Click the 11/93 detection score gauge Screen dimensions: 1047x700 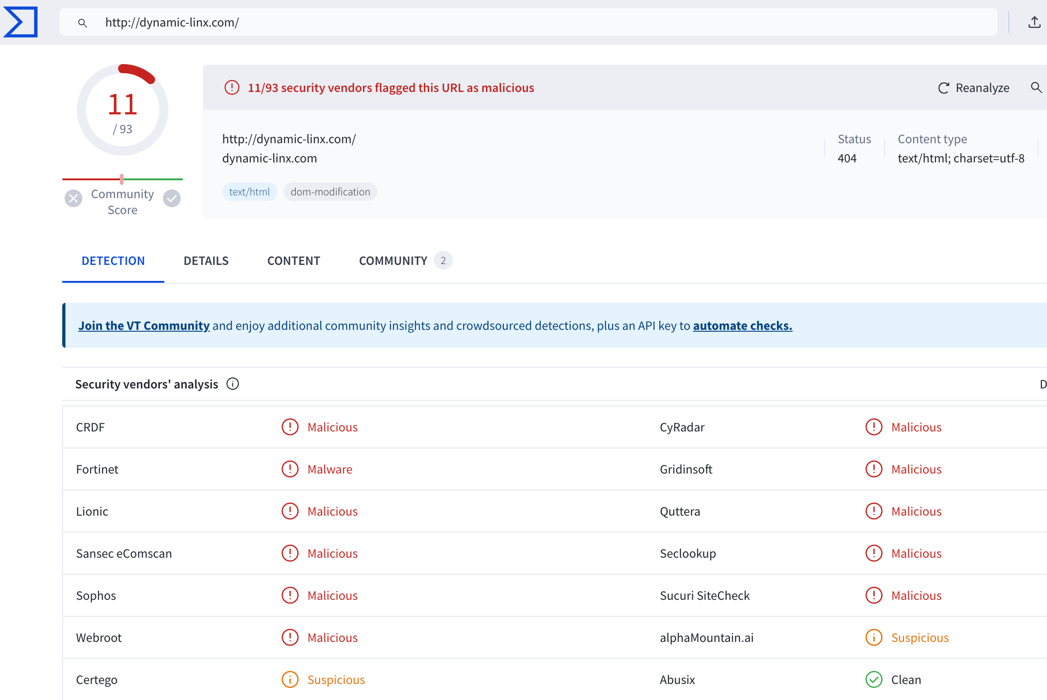pos(123,110)
